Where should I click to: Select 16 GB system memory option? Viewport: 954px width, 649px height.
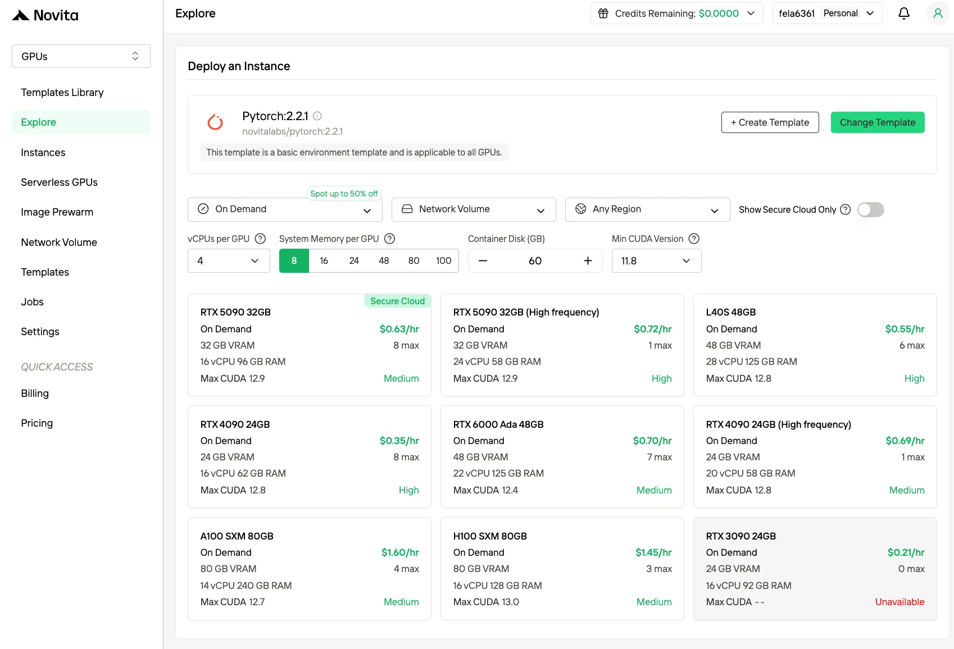[324, 260]
